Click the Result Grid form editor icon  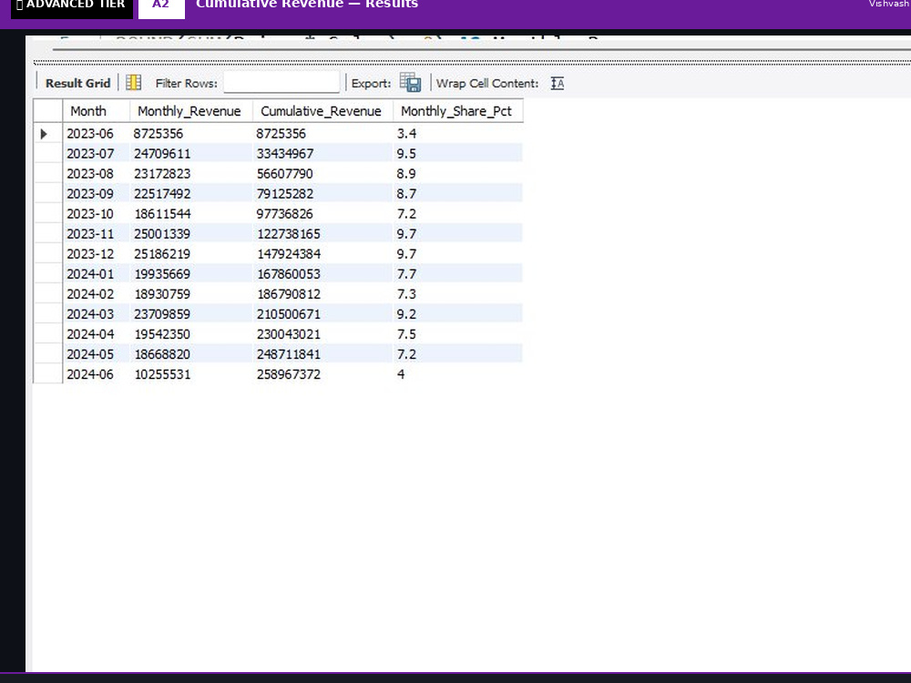[x=134, y=83]
